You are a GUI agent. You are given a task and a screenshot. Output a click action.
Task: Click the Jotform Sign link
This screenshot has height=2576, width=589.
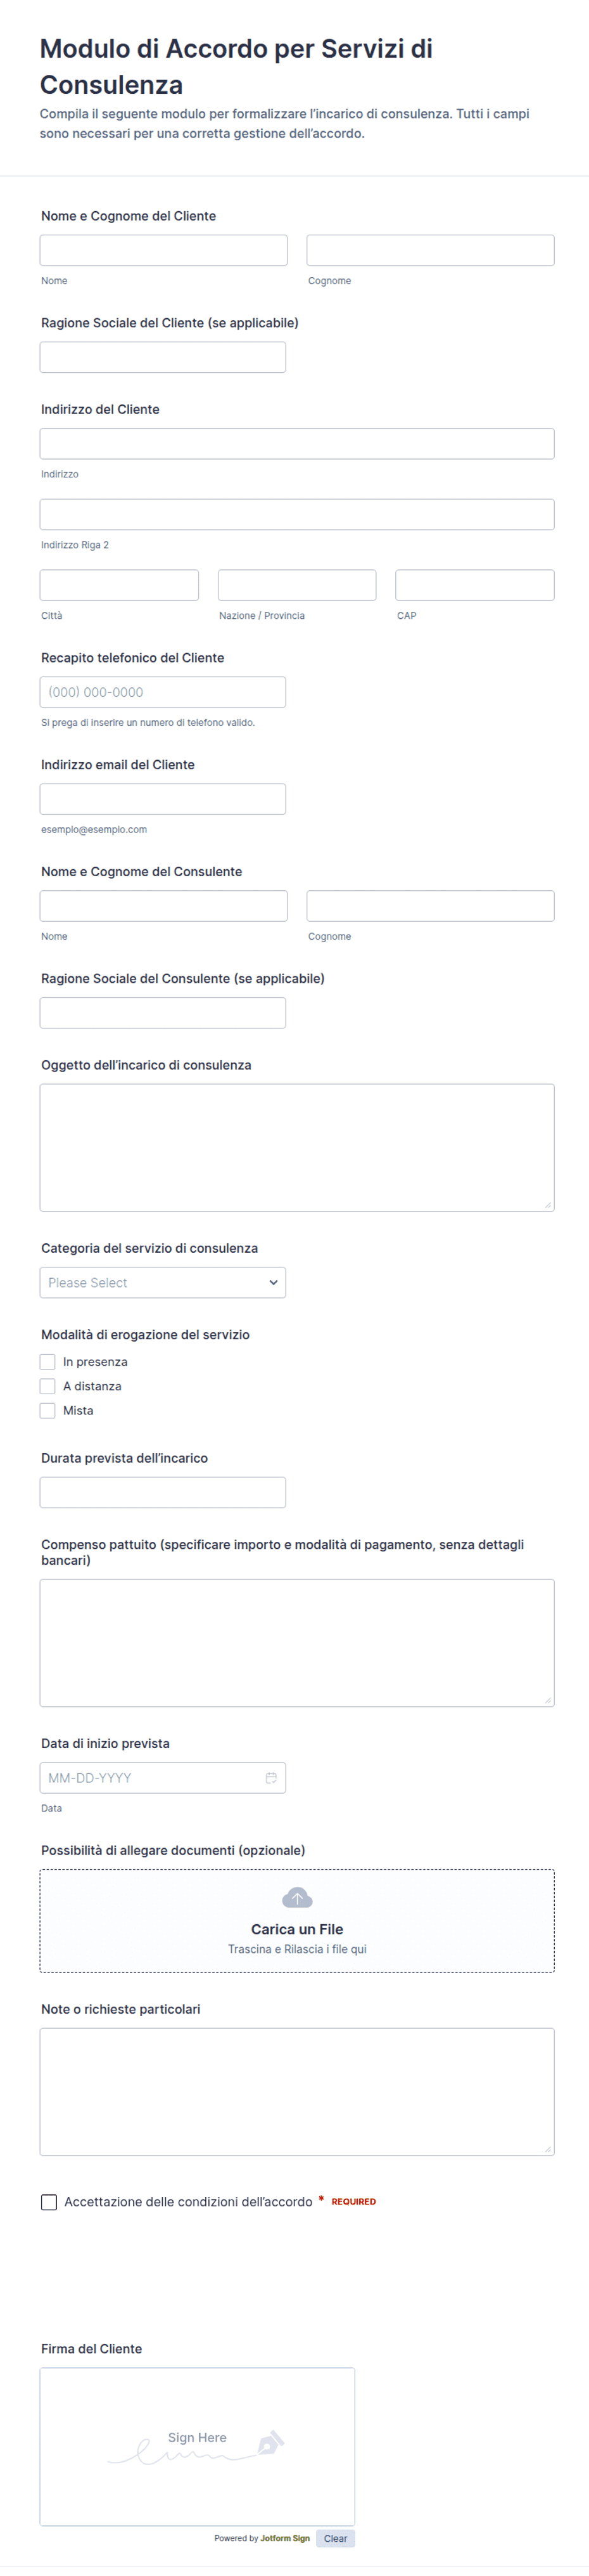coord(284,2537)
